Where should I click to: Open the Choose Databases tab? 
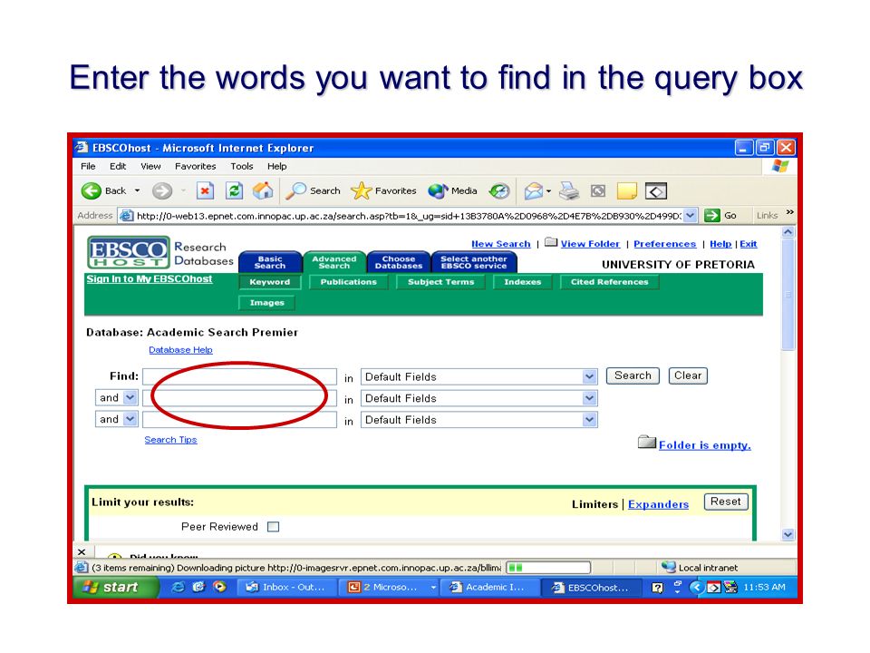(x=399, y=262)
